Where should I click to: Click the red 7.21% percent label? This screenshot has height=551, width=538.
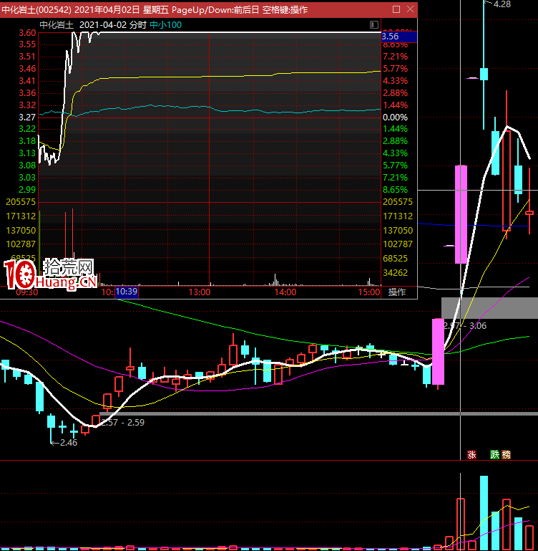tap(395, 57)
